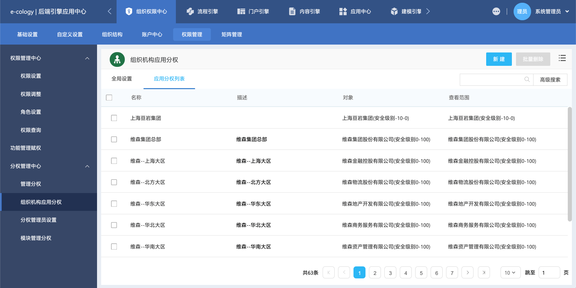Go to page 3
The height and width of the screenshot is (288, 576).
(390, 273)
